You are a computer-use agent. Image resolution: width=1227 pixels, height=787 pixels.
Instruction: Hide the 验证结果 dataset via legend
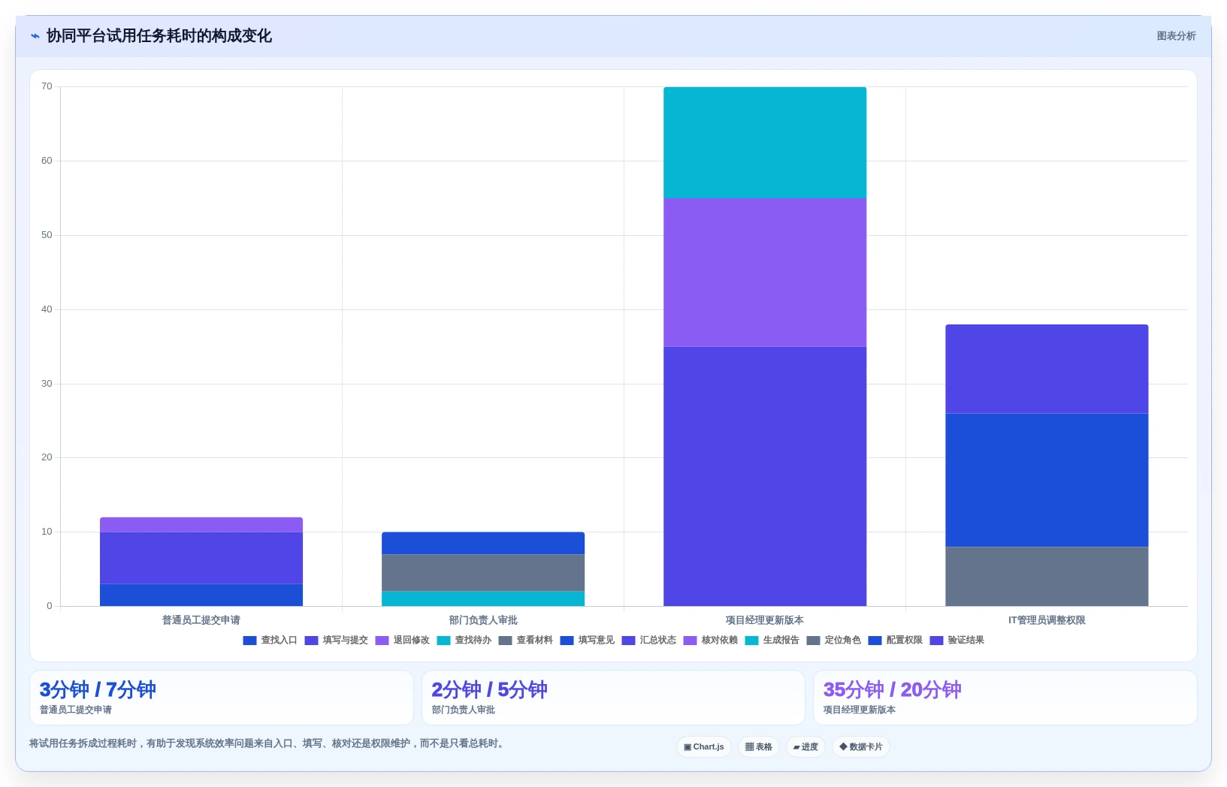click(957, 641)
